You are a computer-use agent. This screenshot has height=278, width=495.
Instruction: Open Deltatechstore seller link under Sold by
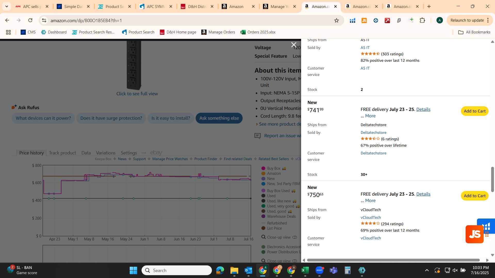click(x=373, y=133)
